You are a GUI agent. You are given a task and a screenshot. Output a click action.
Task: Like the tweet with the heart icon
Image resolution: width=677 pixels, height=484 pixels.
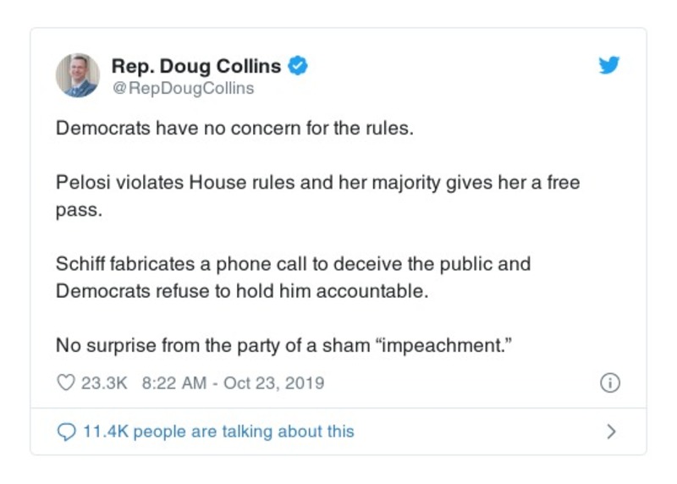point(65,383)
